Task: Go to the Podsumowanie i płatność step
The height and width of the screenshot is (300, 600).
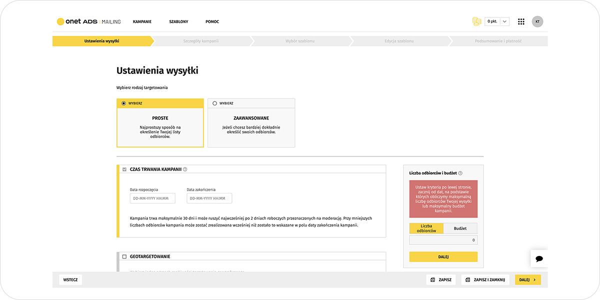Action: pyautogui.click(x=498, y=41)
